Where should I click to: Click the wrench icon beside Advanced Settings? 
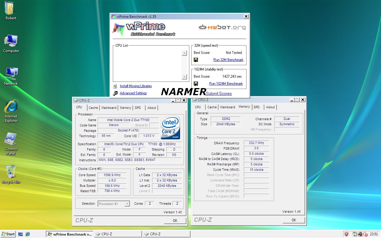click(x=115, y=93)
